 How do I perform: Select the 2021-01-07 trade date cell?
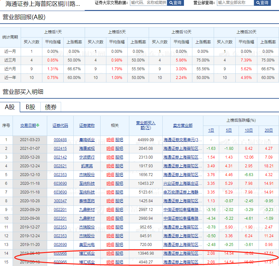pos(30,149)
